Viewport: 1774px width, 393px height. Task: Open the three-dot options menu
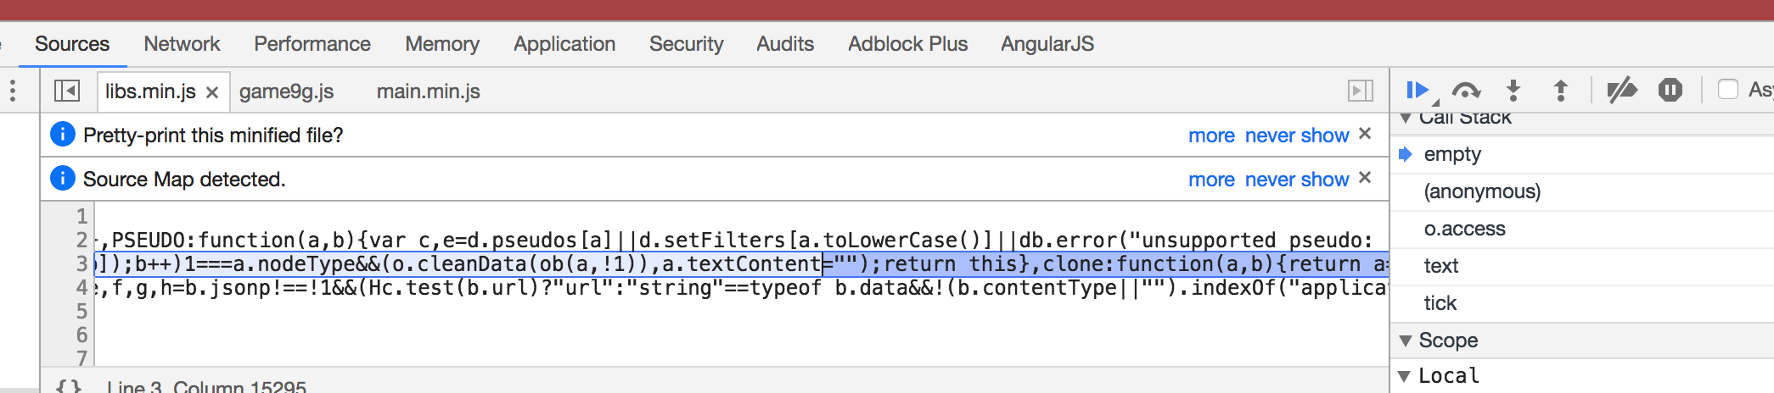coord(13,91)
